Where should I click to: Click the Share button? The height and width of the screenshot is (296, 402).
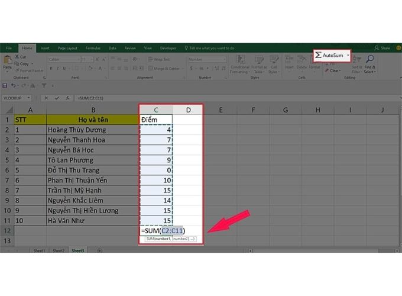382,48
